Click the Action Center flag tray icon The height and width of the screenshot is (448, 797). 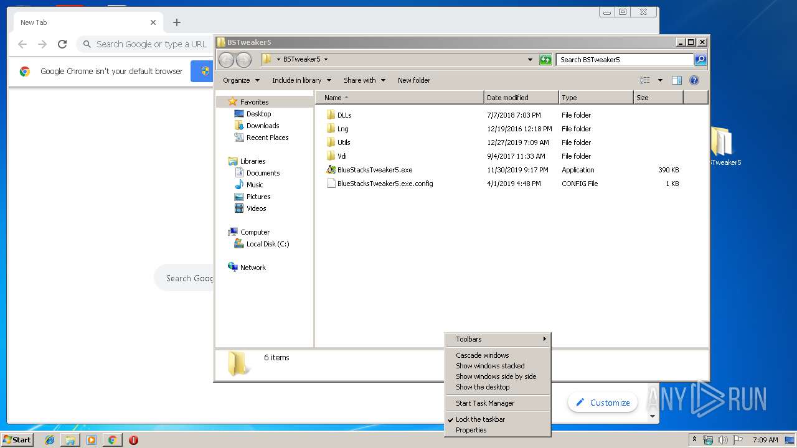pos(737,440)
